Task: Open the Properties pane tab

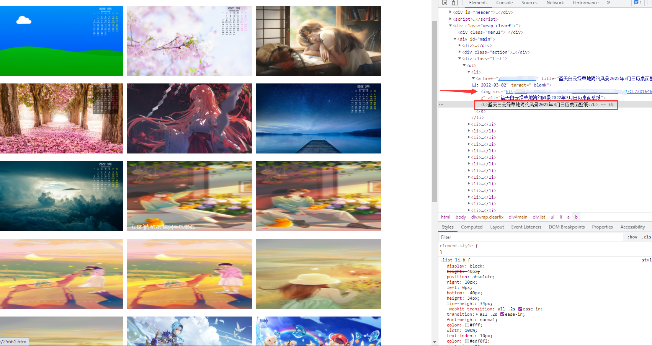Action: click(602, 227)
